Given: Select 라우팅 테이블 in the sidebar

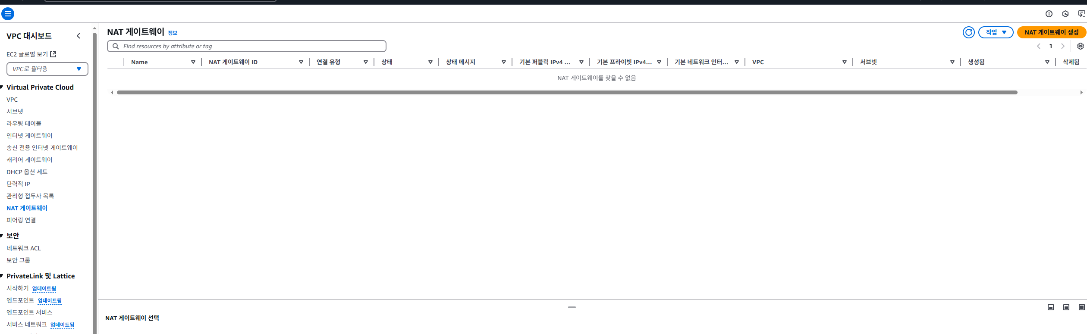Looking at the screenshot, I should point(24,124).
